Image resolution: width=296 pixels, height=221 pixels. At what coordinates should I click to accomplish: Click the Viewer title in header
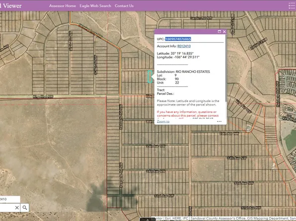(x=11, y=5)
